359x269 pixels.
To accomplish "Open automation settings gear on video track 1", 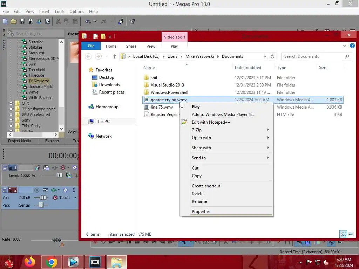I will [x=63, y=168].
